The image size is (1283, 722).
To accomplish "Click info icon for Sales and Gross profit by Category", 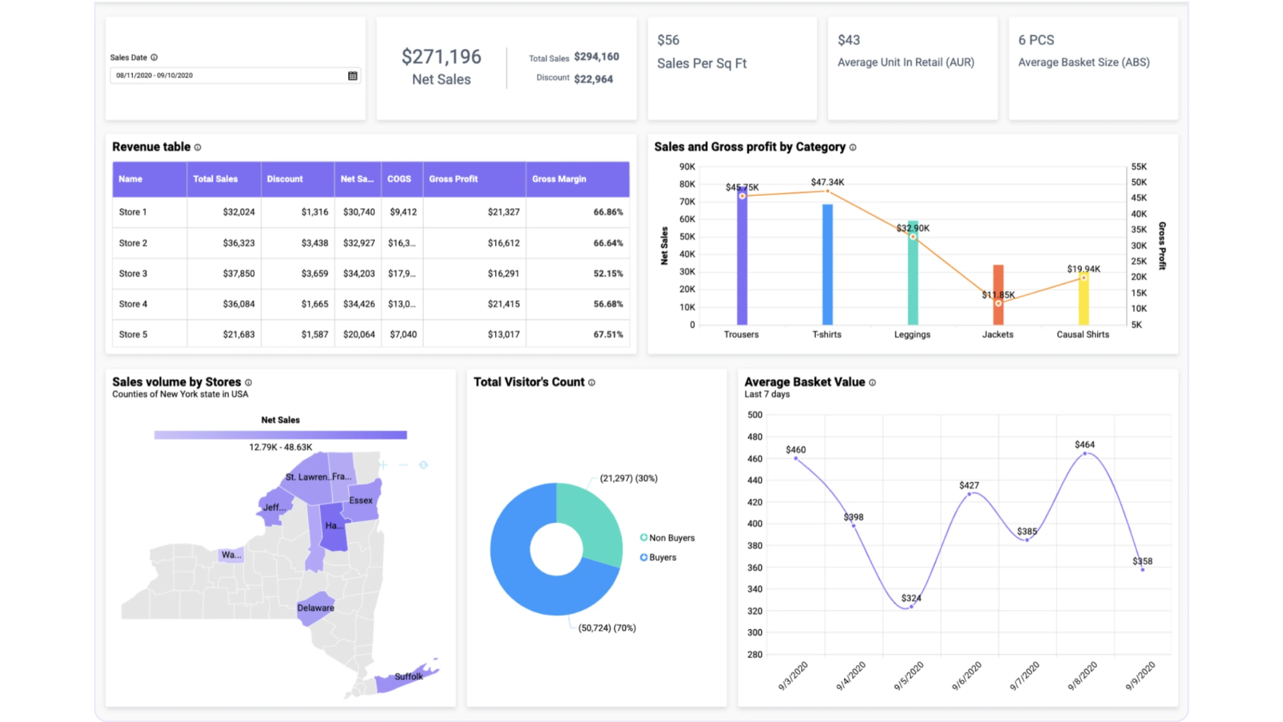I will tap(853, 147).
